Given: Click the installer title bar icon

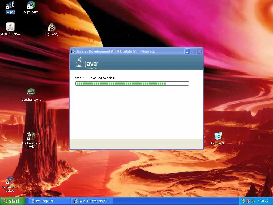Looking at the screenshot, I should (x=73, y=51).
